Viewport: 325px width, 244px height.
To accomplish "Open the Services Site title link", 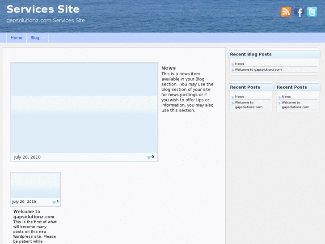I will tap(43, 9).
